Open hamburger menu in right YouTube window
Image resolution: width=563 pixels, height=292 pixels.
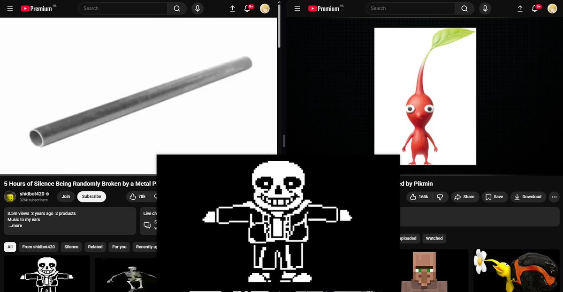point(297,8)
